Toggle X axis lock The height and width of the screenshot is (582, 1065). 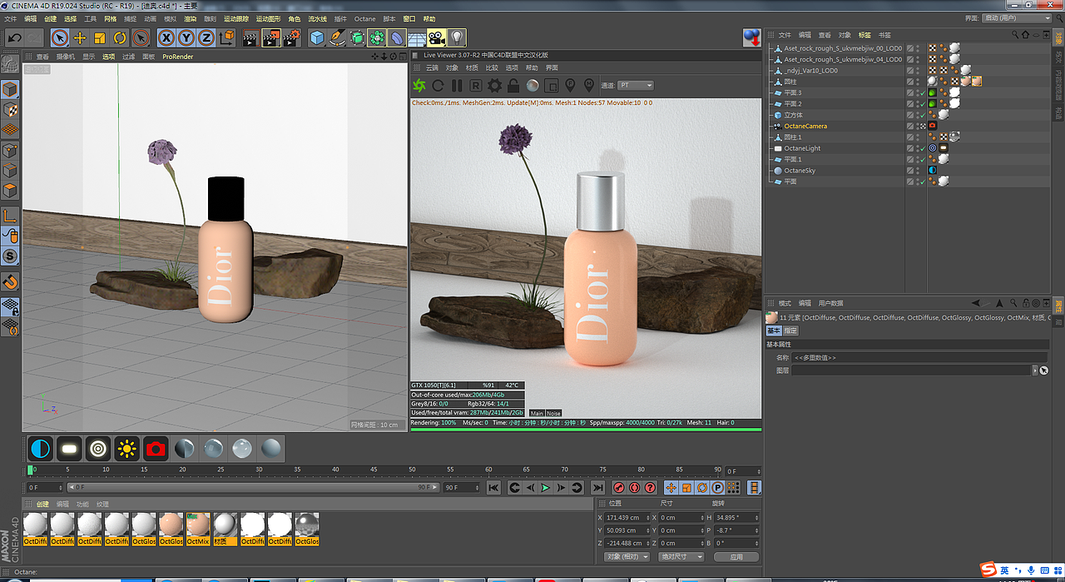(166, 37)
